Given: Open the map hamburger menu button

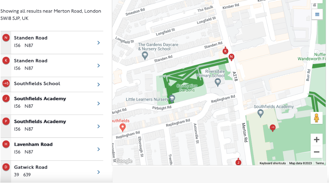Looking at the screenshot, I should [317, 14].
